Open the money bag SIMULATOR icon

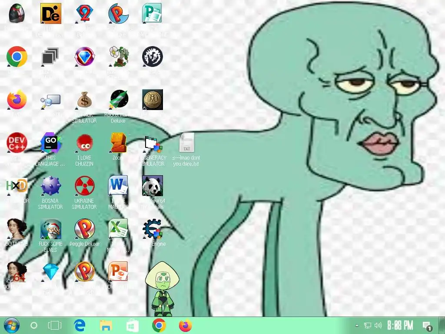pyautogui.click(x=84, y=100)
